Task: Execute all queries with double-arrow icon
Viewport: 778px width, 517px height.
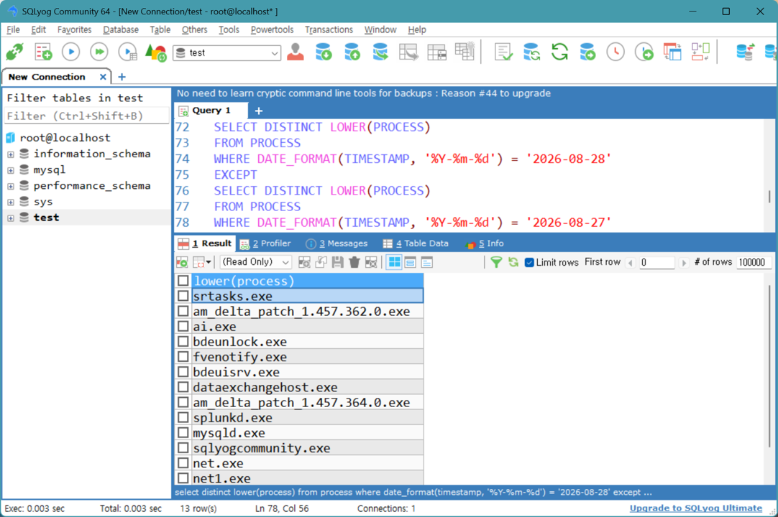Action: 99,52
